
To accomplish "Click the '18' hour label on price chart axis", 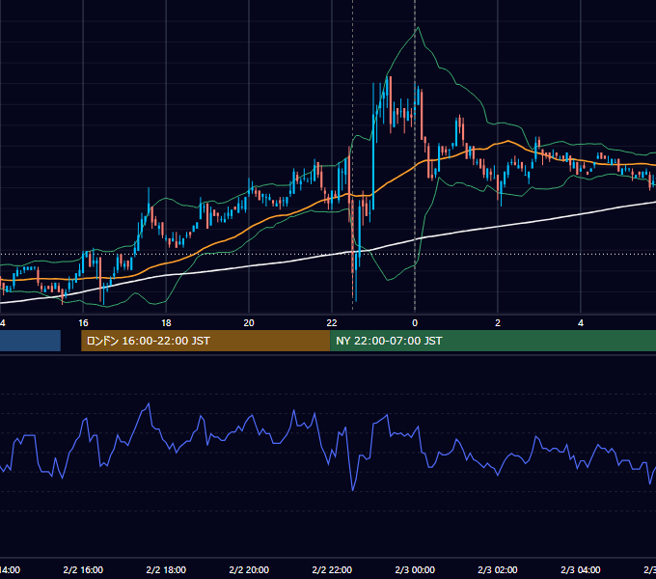I will (x=166, y=323).
